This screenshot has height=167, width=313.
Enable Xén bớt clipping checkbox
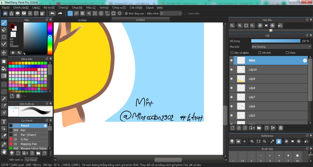[x=260, y=53]
